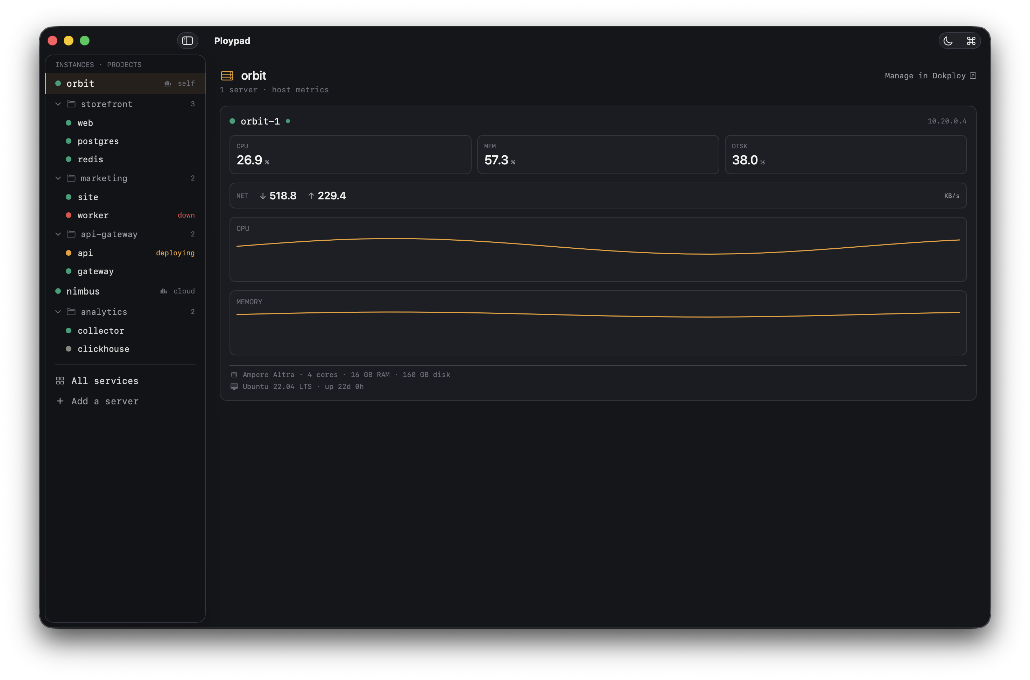The width and height of the screenshot is (1030, 680).
Task: Open the clickhouse service
Action: (125, 349)
